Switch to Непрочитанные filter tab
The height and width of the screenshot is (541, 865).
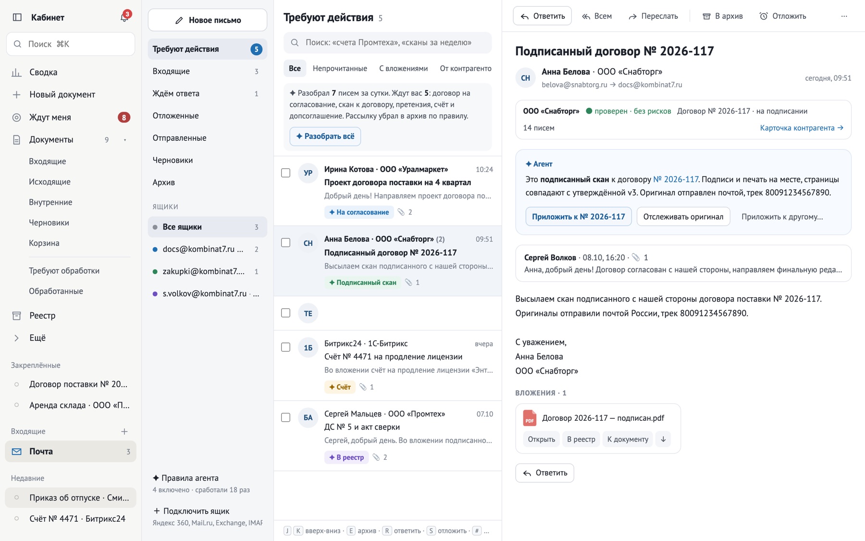point(340,68)
